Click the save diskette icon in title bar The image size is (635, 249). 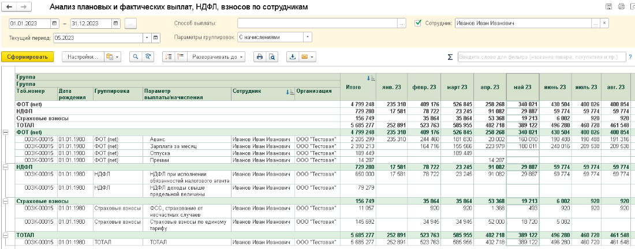coord(608,6)
